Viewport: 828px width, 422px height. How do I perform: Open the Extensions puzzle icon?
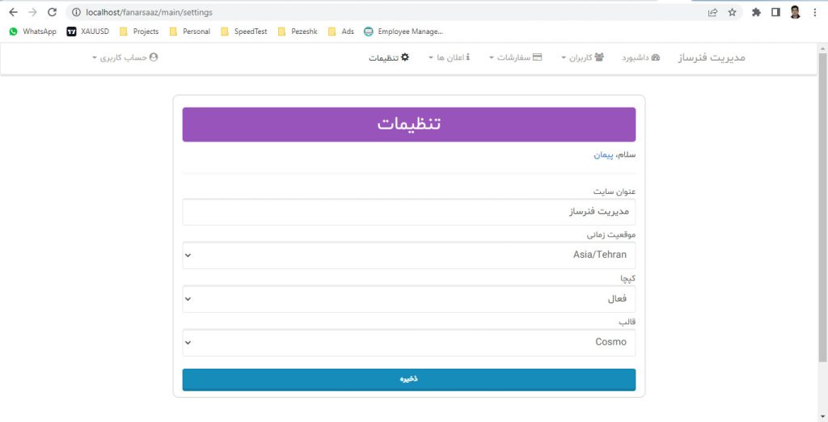[x=756, y=12]
